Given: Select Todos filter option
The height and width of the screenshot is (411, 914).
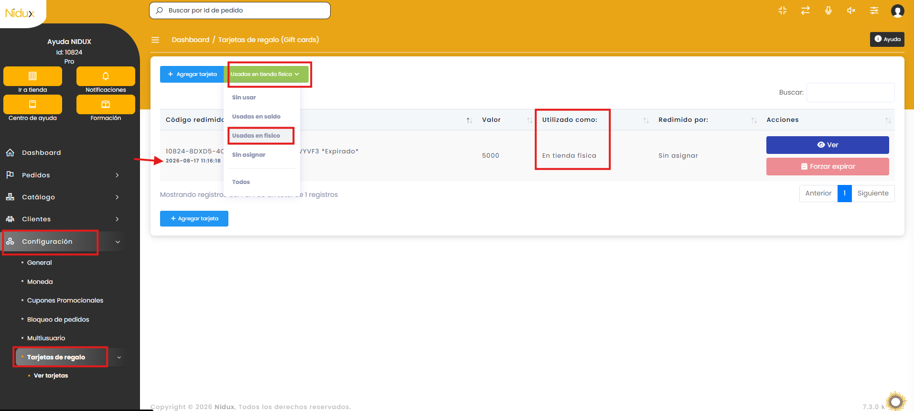Looking at the screenshot, I should click(x=241, y=182).
